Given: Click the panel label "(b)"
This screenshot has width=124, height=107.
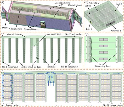Looking at the screenshot, I should (x=86, y=2).
